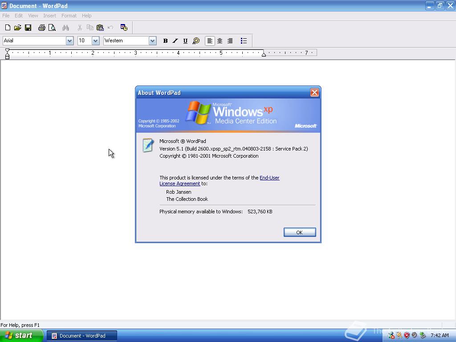Click the WordPad notepad icon in dialog
The width and height of the screenshot is (456, 342).
click(x=148, y=145)
